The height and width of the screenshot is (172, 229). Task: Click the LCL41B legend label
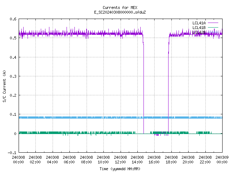(199, 28)
